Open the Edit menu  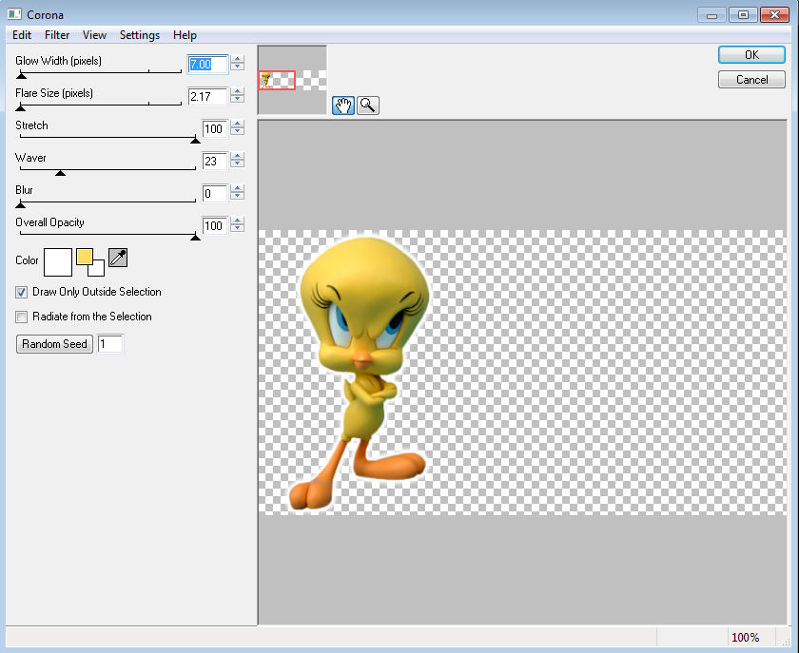tap(22, 35)
